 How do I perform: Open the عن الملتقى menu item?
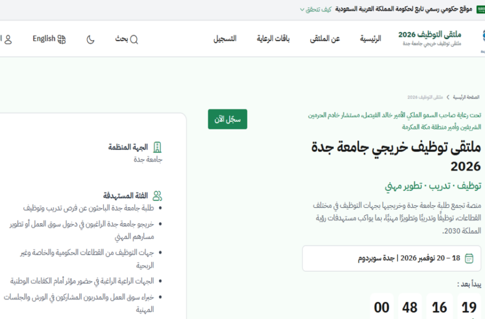[325, 39]
